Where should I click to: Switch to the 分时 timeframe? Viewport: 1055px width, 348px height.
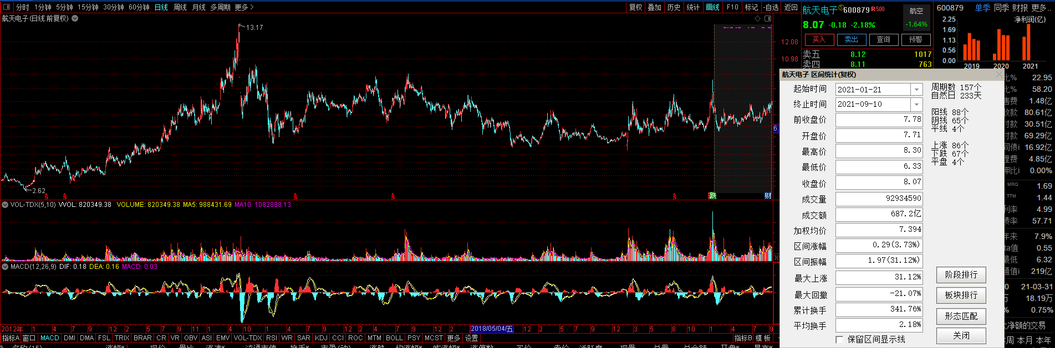[23, 7]
